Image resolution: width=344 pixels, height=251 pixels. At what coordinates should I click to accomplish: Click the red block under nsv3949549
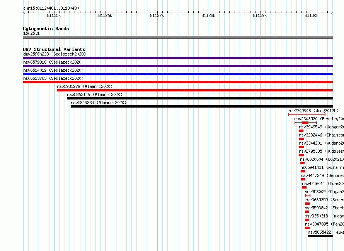tap(301, 131)
